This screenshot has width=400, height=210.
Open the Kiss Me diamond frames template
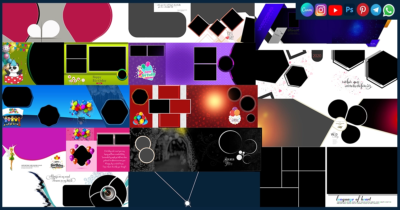tap(192, 23)
